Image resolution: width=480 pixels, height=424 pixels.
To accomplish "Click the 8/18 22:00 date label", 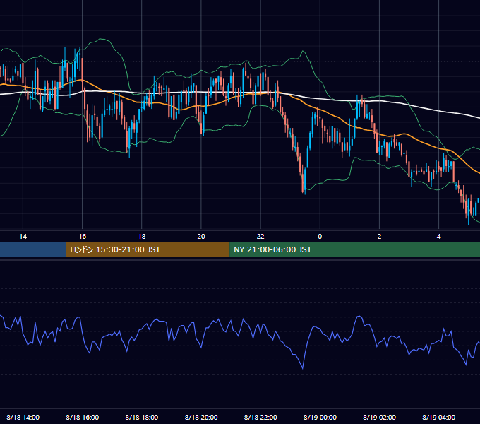I will point(260,417).
